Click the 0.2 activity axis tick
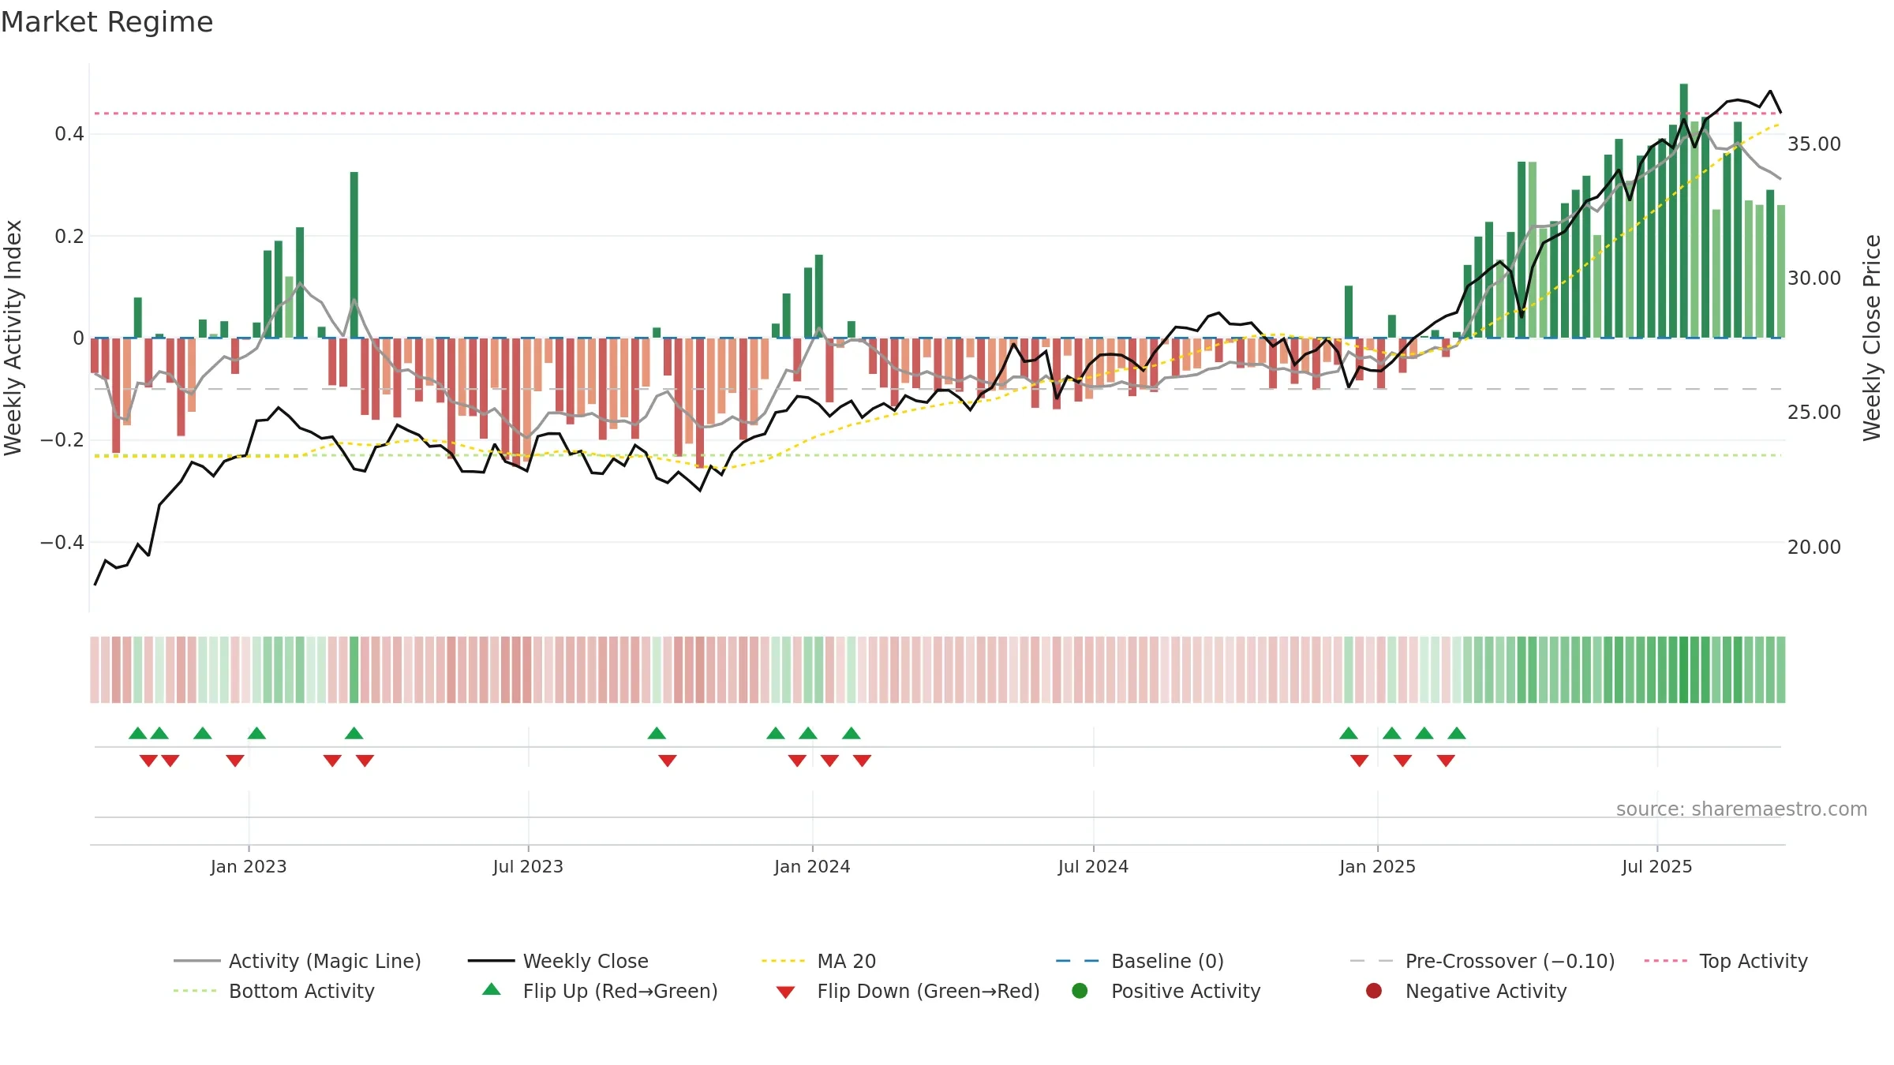1894x1065 pixels. coord(69,236)
